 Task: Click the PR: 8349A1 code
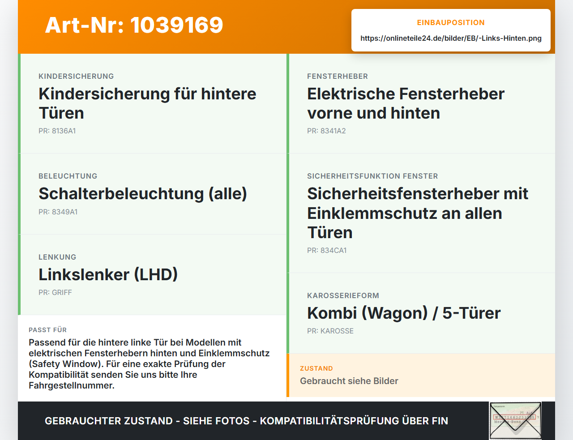pos(58,212)
